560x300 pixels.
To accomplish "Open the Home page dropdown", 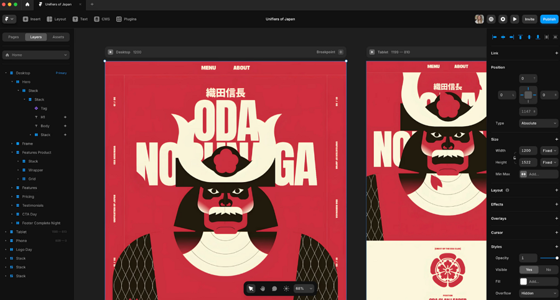I will tap(35, 55).
